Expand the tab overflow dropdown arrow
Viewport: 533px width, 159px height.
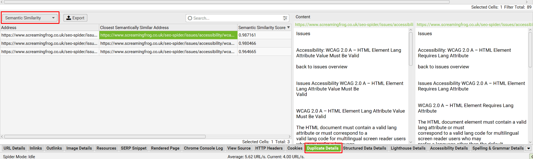[x=529, y=148]
